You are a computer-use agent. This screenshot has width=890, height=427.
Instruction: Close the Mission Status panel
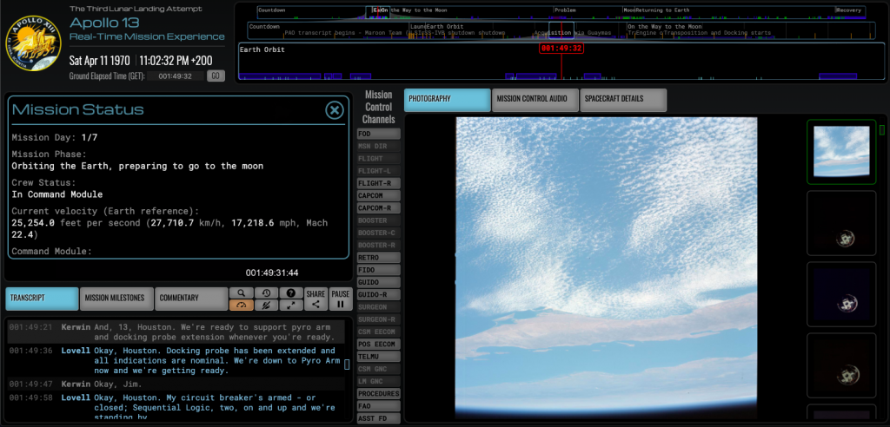tap(334, 110)
